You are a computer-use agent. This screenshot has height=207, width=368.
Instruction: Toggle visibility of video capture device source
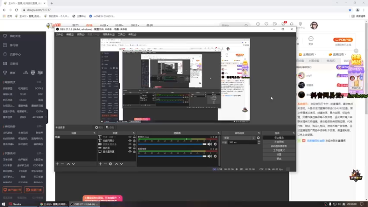pos(130,144)
